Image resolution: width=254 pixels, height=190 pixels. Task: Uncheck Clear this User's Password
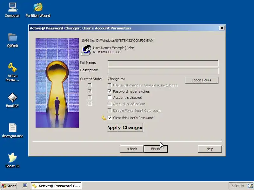click(x=110, y=117)
